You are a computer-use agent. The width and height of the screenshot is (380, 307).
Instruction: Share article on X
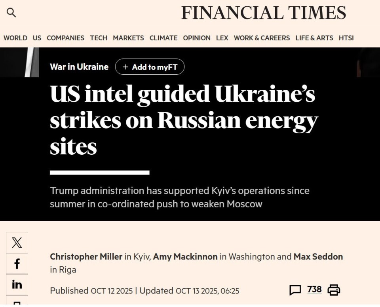(x=17, y=243)
